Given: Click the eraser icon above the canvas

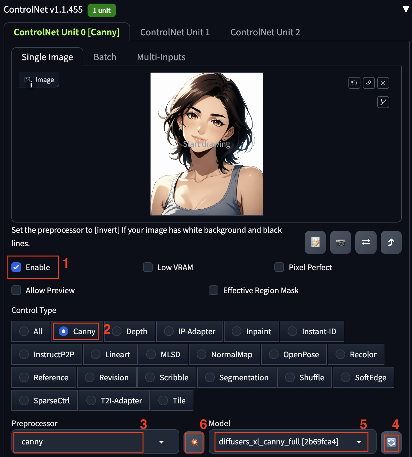Looking at the screenshot, I should (369, 83).
